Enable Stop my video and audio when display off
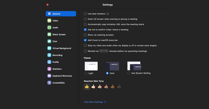Screen dimensions: 209x109 85,46
